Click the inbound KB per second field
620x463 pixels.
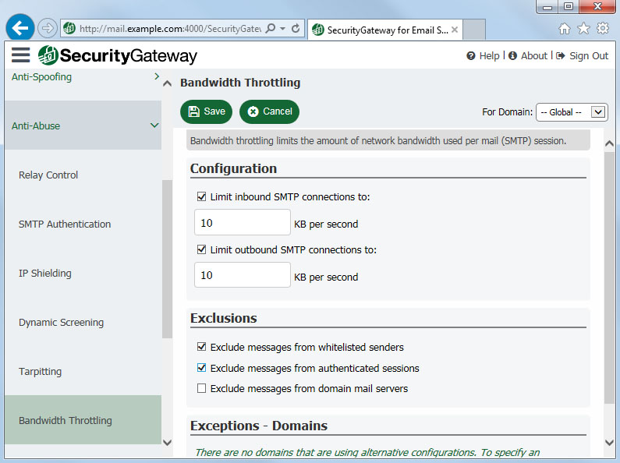tap(243, 222)
